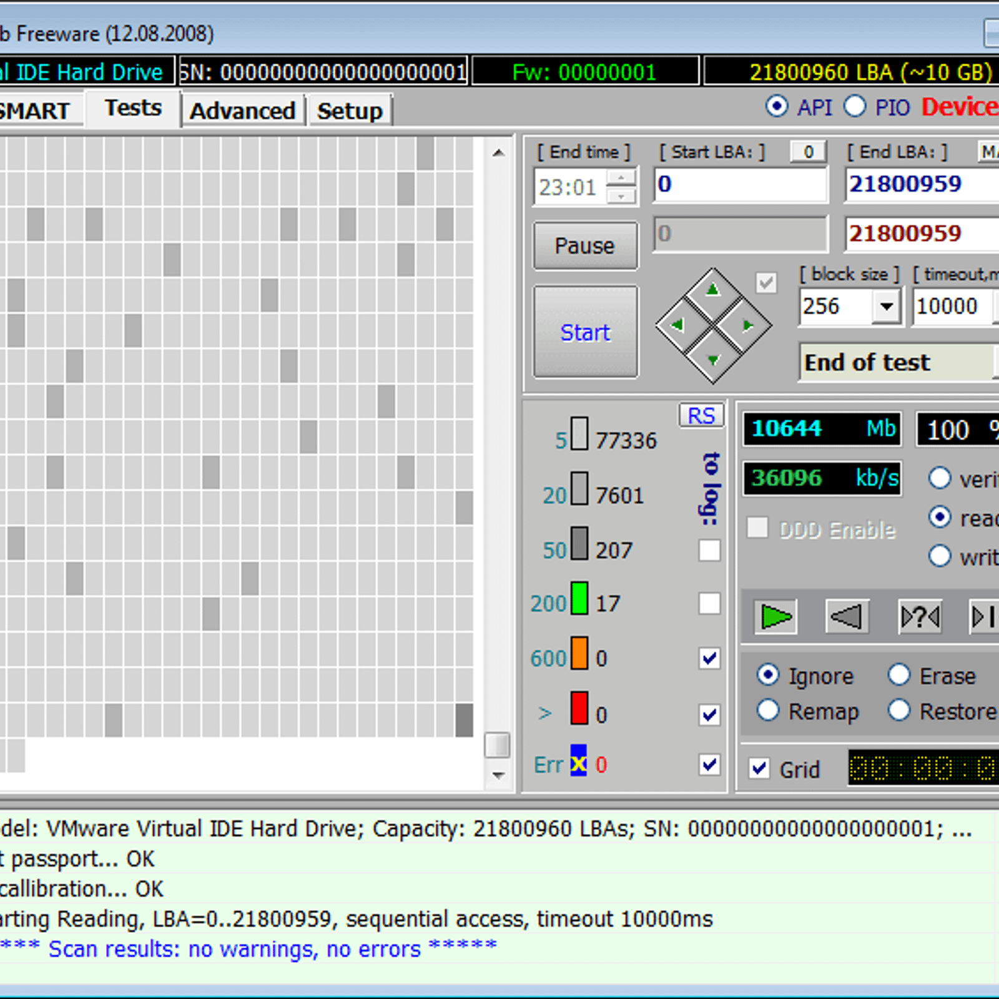Open the Setup tab
Screen dimensions: 999x999
coord(350,111)
